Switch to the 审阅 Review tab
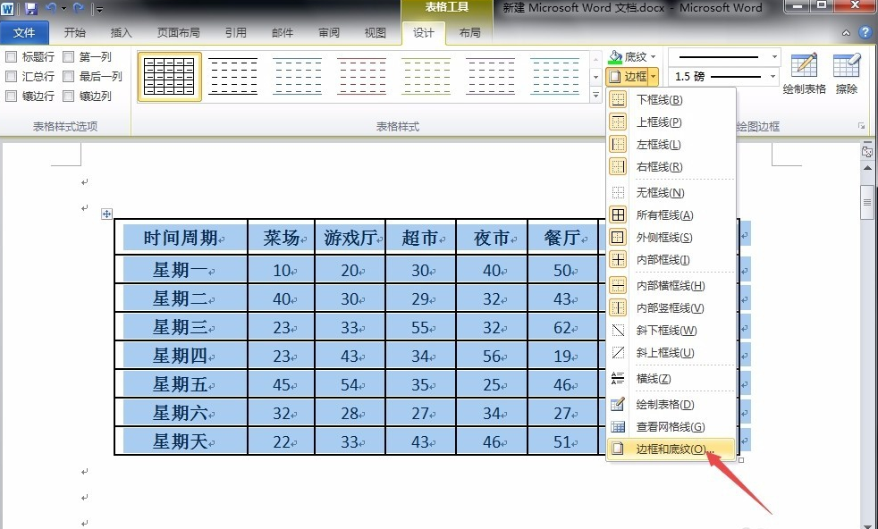This screenshot has height=529, width=878. click(x=329, y=32)
